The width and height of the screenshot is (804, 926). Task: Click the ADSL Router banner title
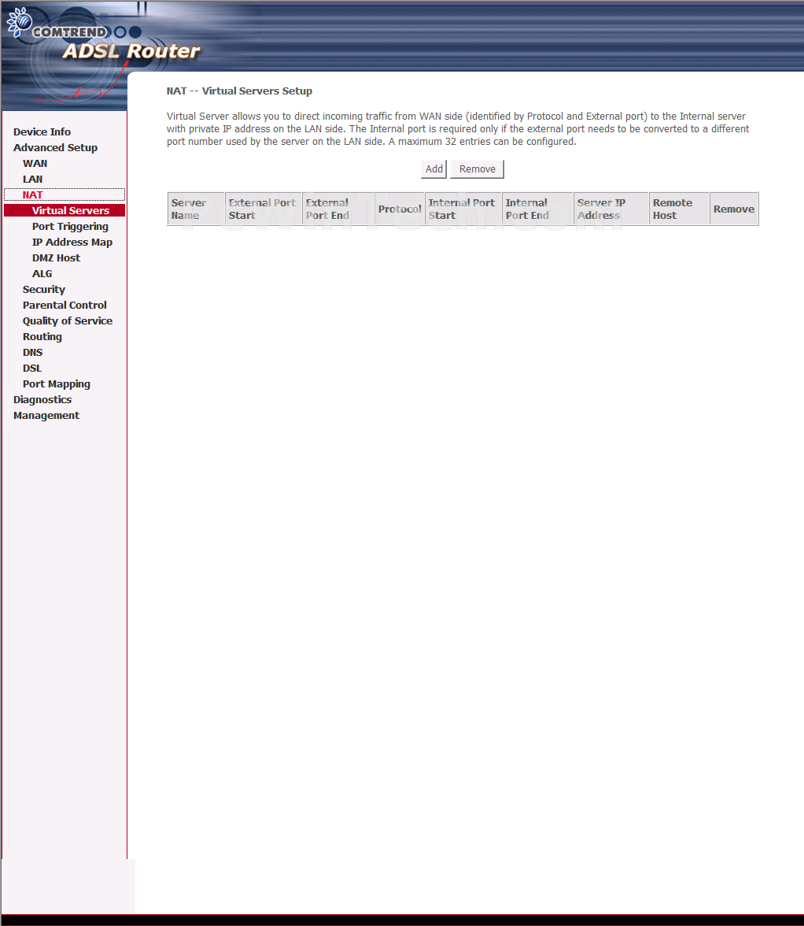tap(131, 51)
